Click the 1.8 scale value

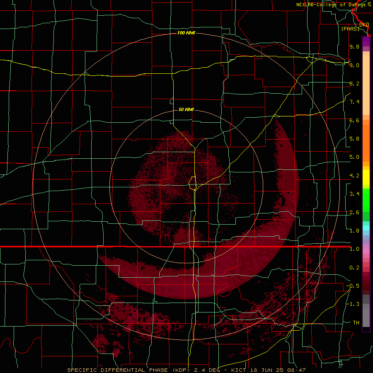click(x=354, y=231)
